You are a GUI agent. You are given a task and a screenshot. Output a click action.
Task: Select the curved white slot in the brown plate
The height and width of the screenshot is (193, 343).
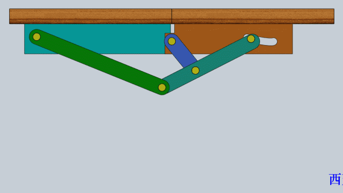pos(269,42)
